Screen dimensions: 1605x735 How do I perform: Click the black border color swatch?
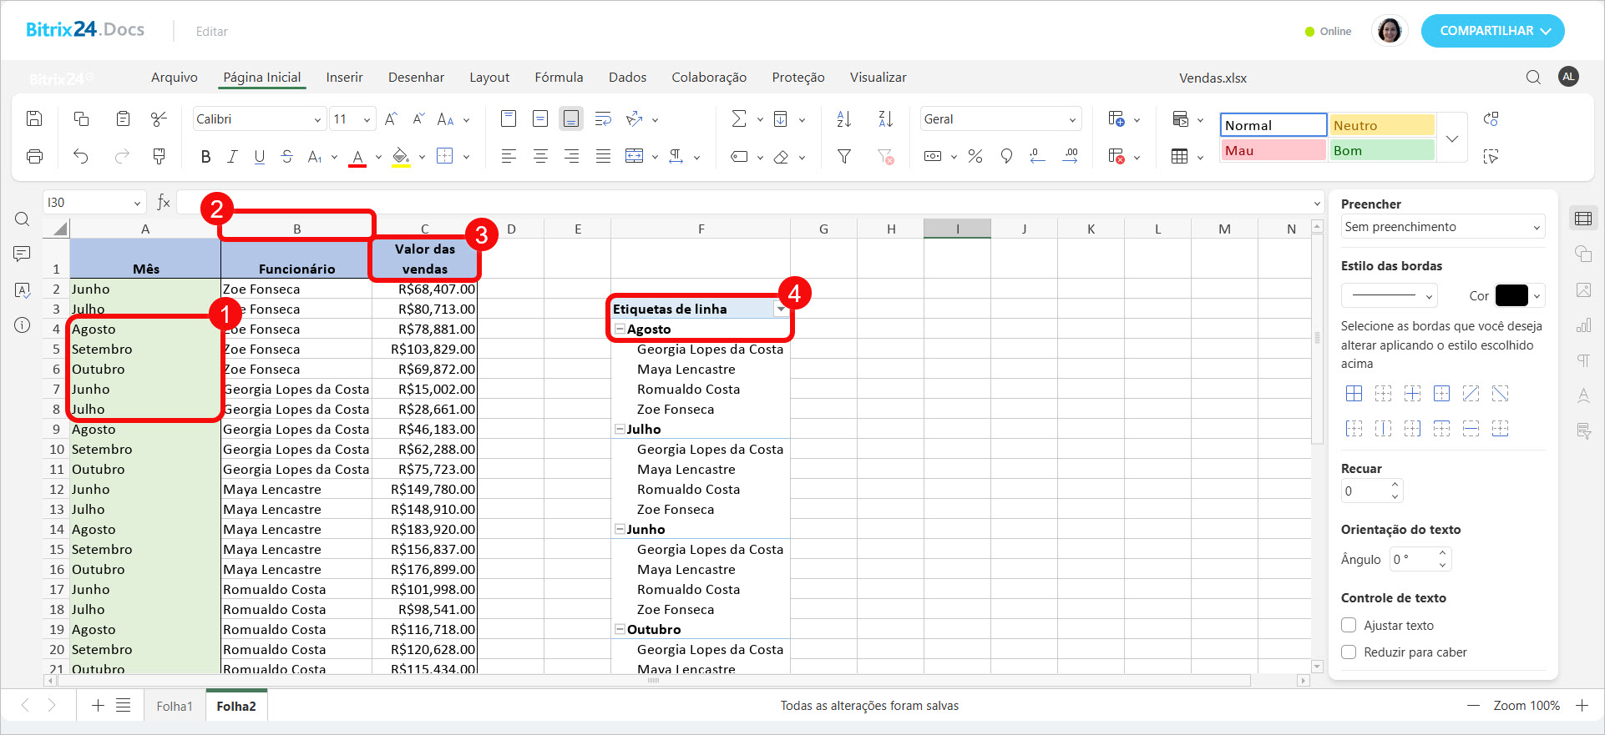click(1511, 295)
